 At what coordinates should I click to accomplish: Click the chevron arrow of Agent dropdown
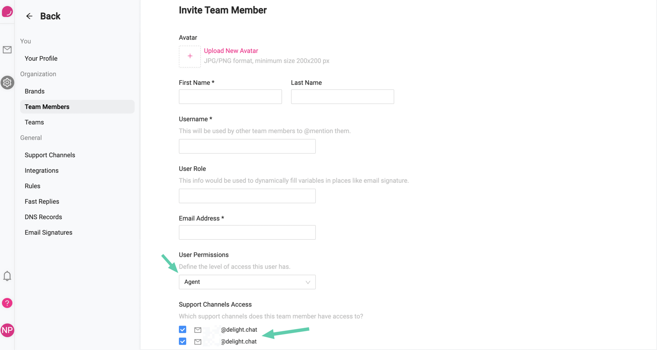pyautogui.click(x=308, y=283)
